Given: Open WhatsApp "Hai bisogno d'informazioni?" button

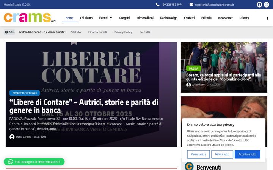Looking at the screenshot, I should [x=34, y=162].
